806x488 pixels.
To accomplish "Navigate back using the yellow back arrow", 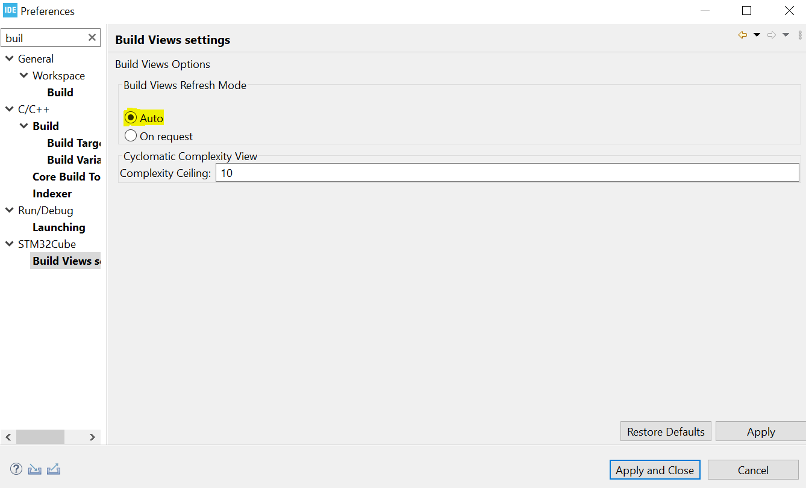I will (x=742, y=35).
